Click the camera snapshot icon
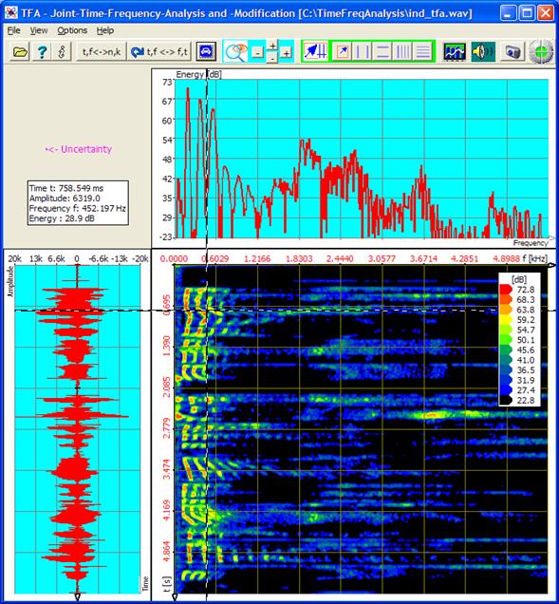559x604 pixels. coord(512,51)
